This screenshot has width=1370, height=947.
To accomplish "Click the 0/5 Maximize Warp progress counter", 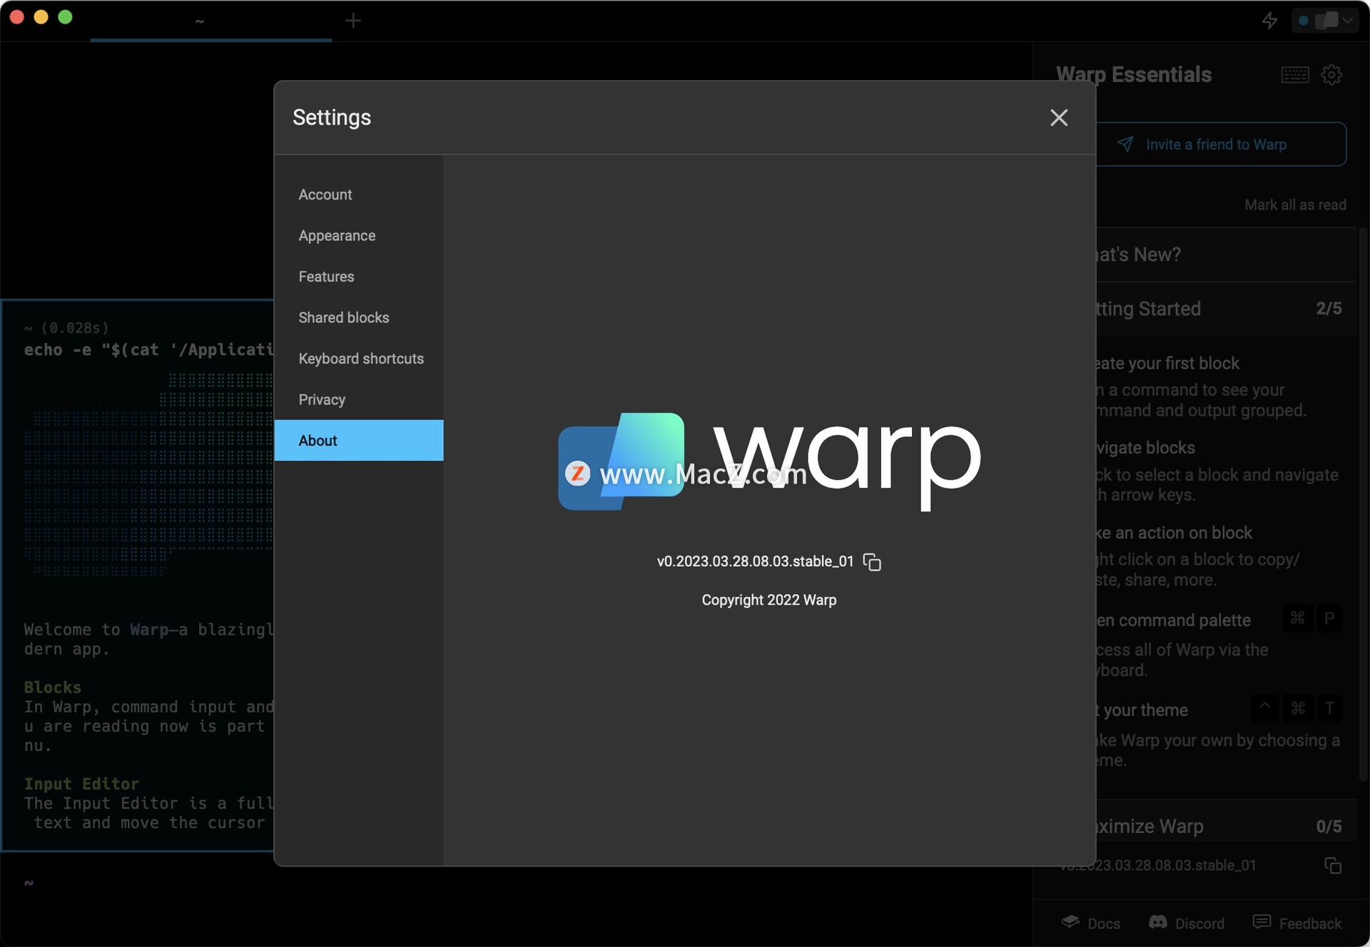I will click(x=1329, y=826).
